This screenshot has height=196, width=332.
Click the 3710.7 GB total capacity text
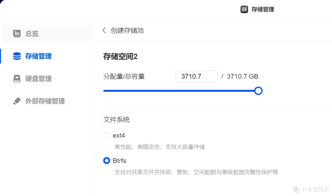point(243,76)
